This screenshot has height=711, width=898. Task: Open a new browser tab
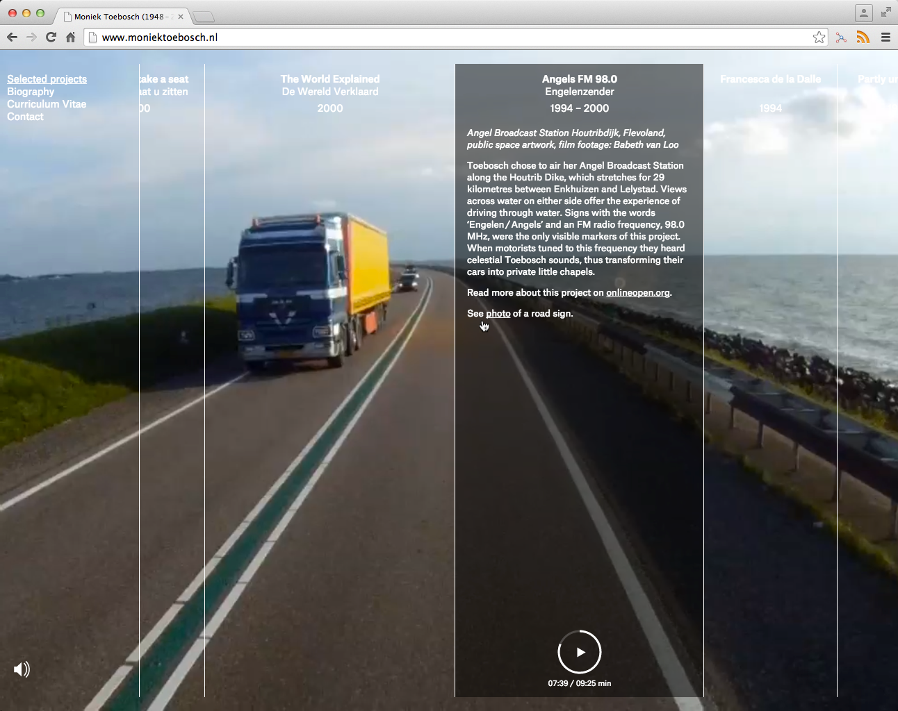204,17
